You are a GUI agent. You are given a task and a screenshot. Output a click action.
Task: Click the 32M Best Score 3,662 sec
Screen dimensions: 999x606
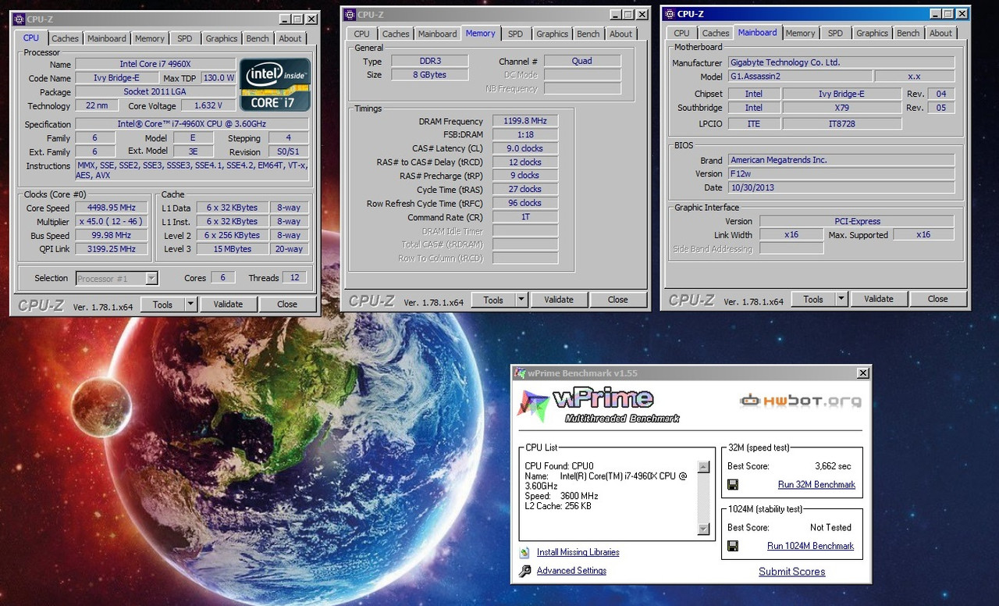tap(833, 466)
